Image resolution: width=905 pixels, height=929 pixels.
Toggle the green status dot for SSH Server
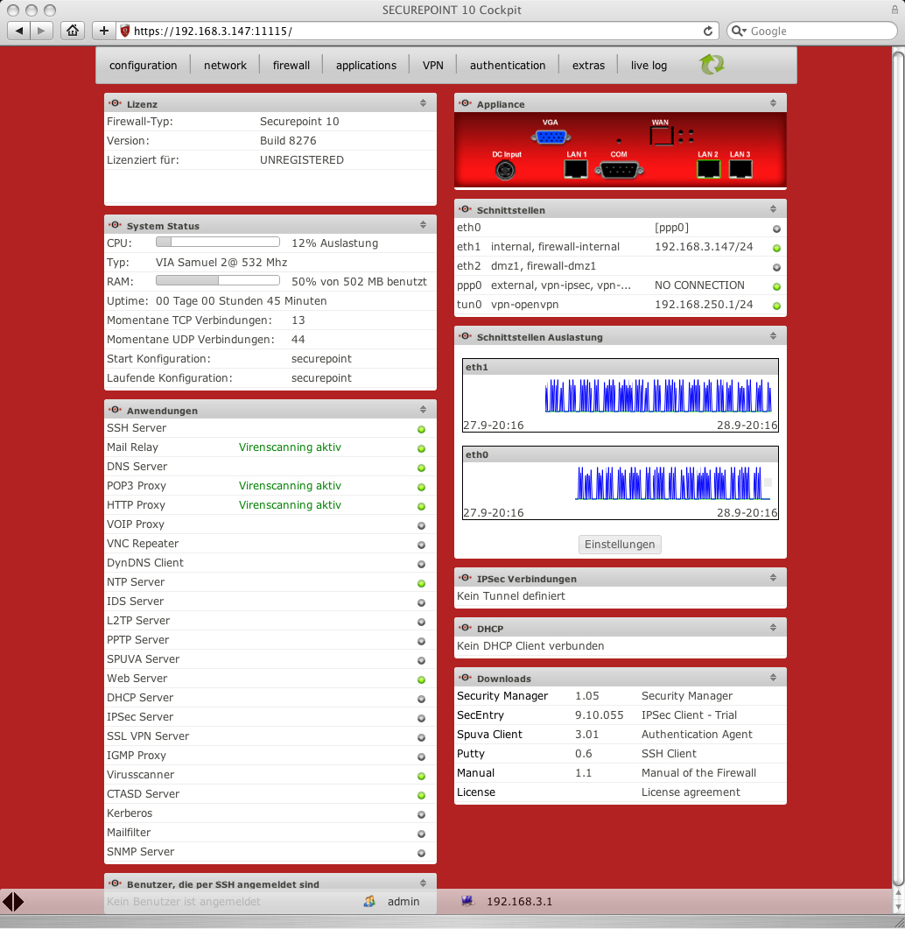421,429
